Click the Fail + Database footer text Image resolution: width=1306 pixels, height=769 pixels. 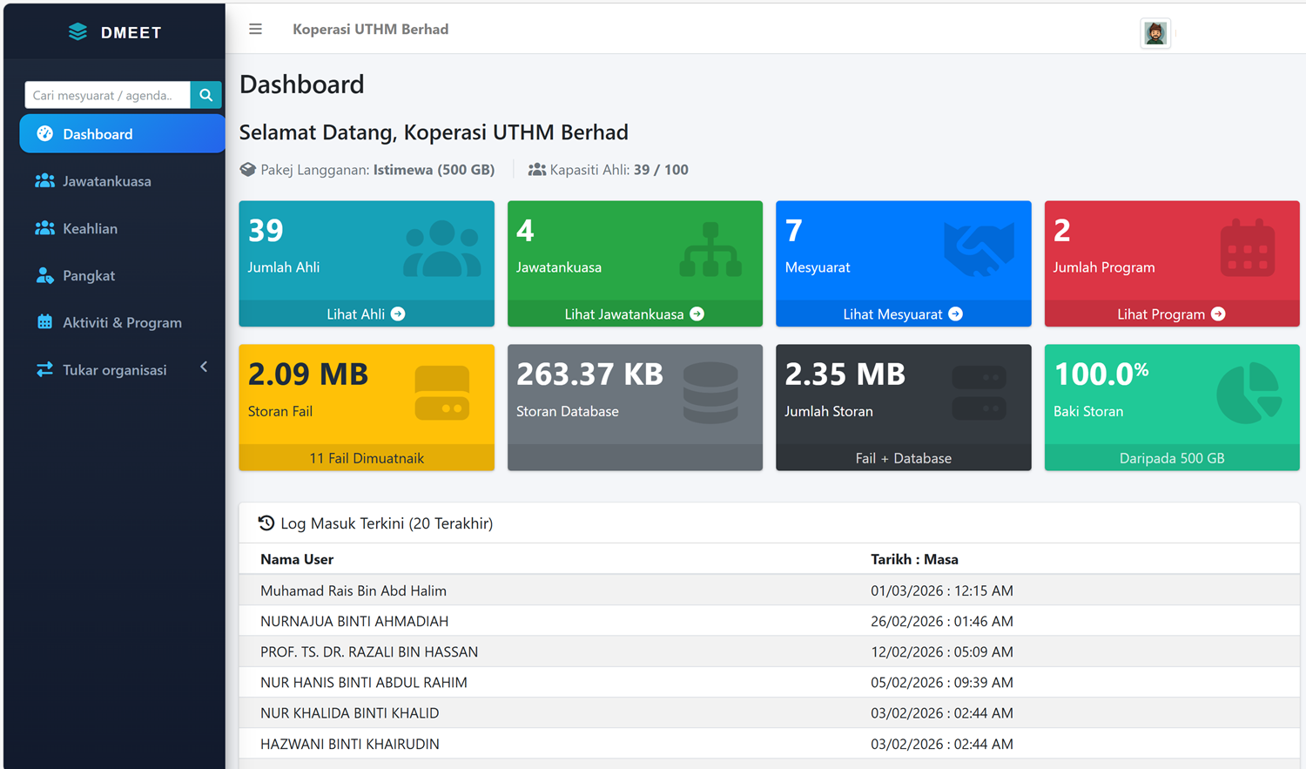pos(903,458)
